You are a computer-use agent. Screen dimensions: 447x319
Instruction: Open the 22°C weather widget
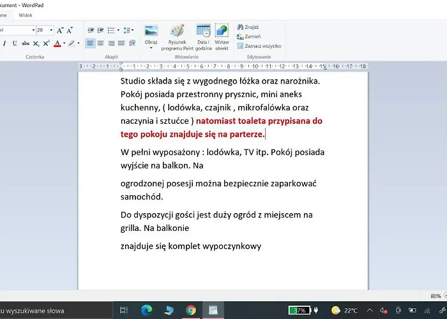pos(344,310)
